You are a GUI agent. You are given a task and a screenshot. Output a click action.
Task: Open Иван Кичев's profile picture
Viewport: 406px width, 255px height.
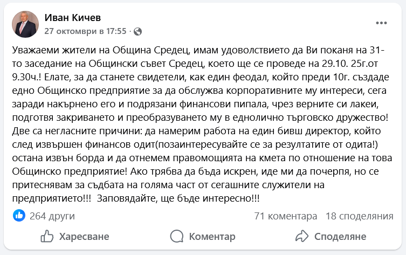[25, 24]
